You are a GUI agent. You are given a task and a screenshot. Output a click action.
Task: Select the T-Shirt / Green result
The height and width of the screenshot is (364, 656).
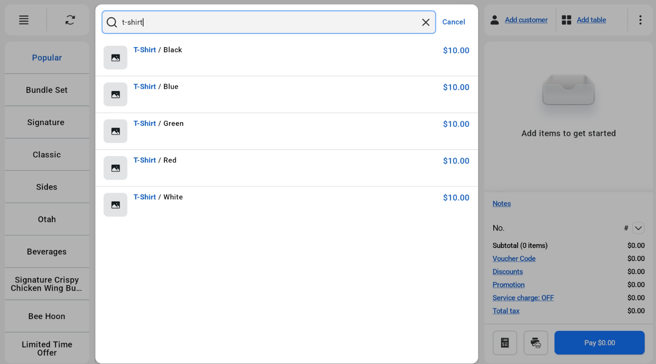coord(287,131)
